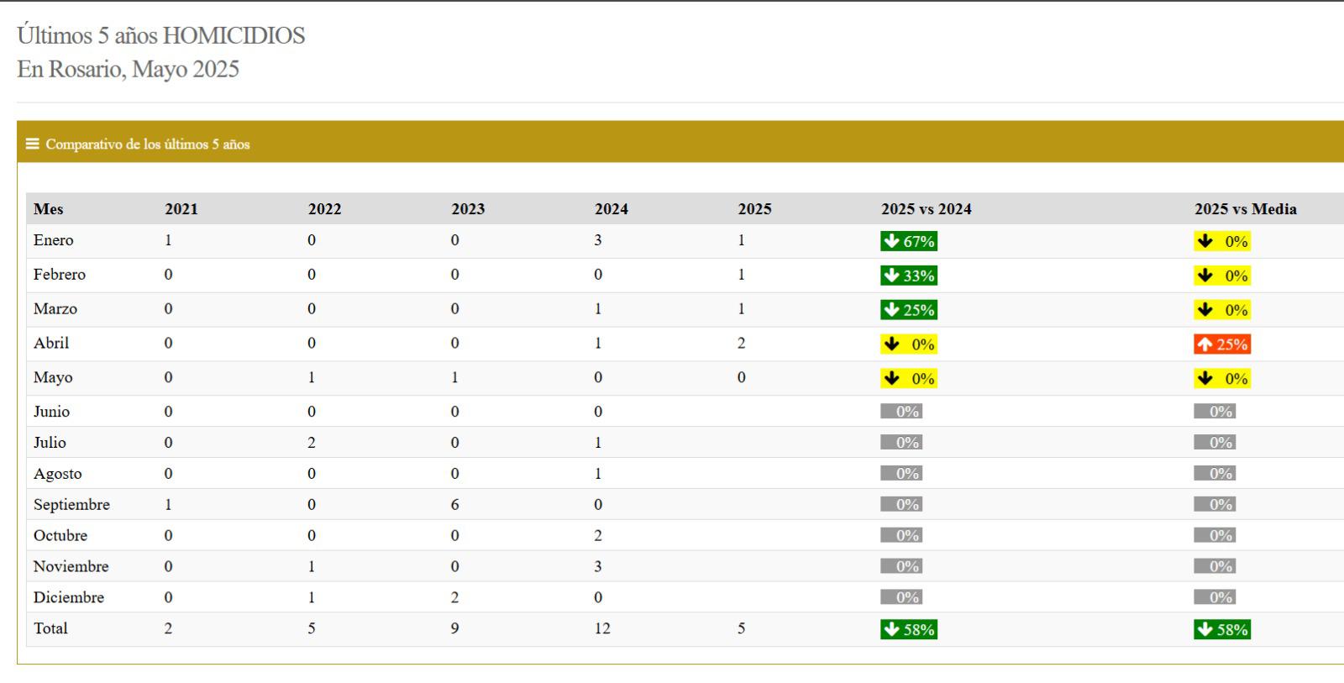Screen dimensions: 1344x683
Task: Click the hamburger icon in the gold panel header
Action: tap(32, 144)
